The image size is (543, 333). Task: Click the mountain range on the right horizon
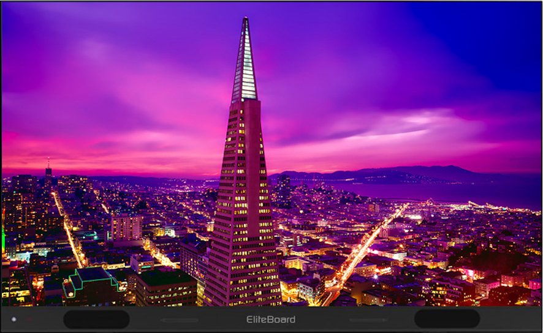417,171
